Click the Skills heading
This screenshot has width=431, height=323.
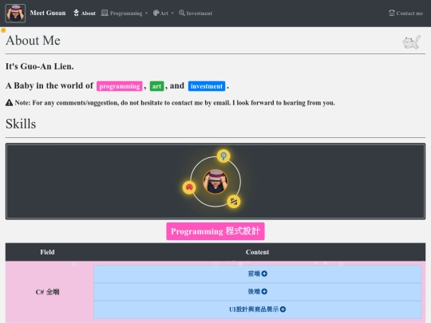21,124
